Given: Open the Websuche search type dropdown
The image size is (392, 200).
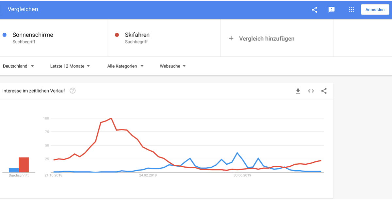Looking at the screenshot, I should (x=173, y=66).
